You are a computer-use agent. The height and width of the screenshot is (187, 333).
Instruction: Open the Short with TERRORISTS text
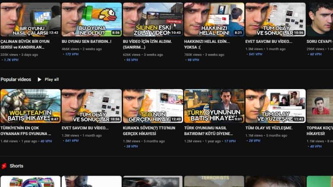(x=214, y=181)
